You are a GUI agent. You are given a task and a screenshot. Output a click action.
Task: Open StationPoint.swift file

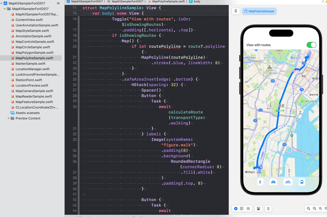pos(29,80)
